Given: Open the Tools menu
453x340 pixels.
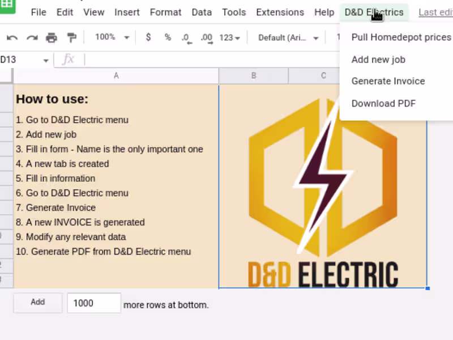Looking at the screenshot, I should tap(234, 12).
